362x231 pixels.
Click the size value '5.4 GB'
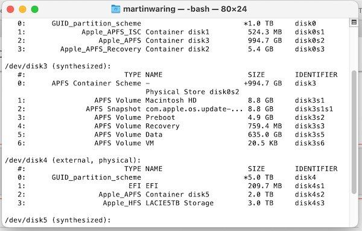[x=261, y=49]
